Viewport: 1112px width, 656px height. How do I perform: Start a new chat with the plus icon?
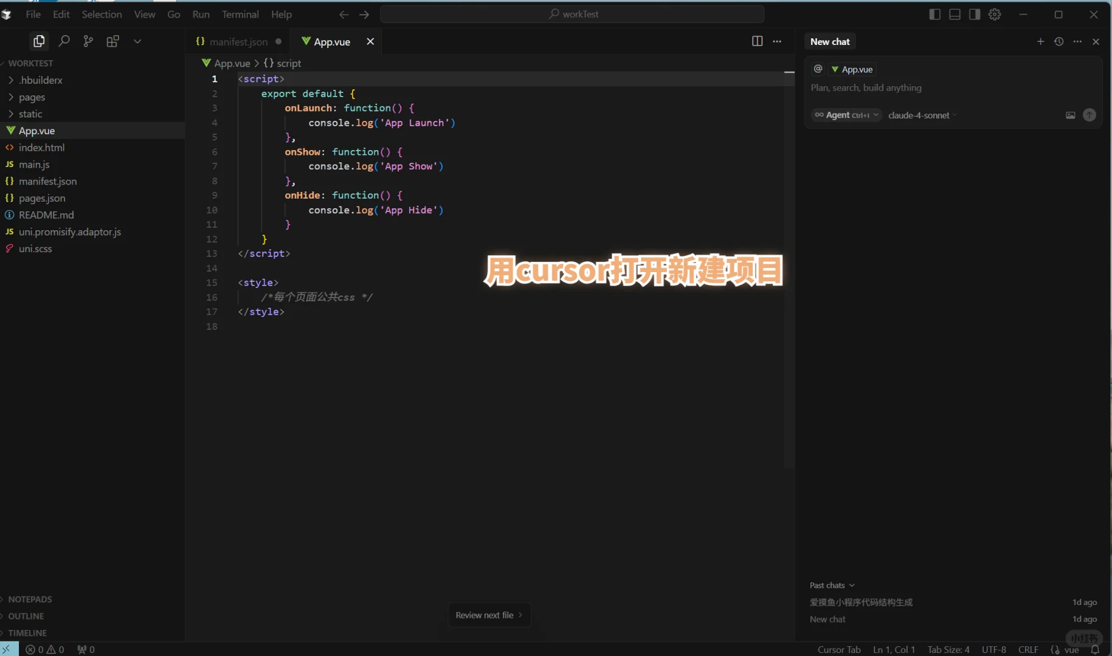[x=1041, y=41]
